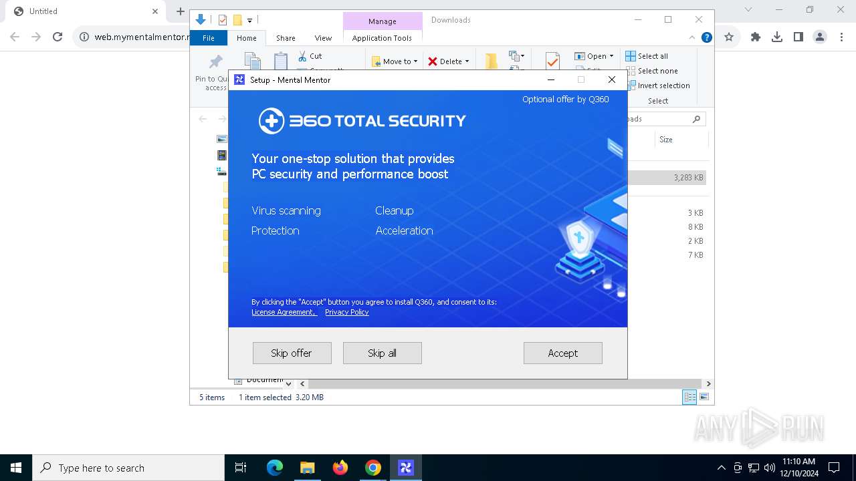Bookmark this page with star icon

pos(729,37)
